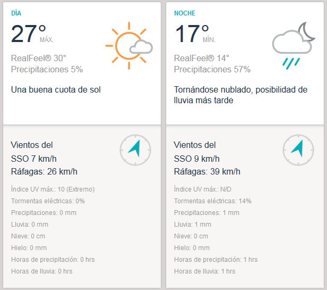Click the daytime wind direction compass
The height and width of the screenshot is (290, 327).
135,150
